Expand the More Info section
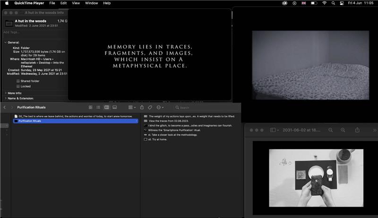Image resolution: width=378 pixels, height=218 pixels. [x=5, y=93]
